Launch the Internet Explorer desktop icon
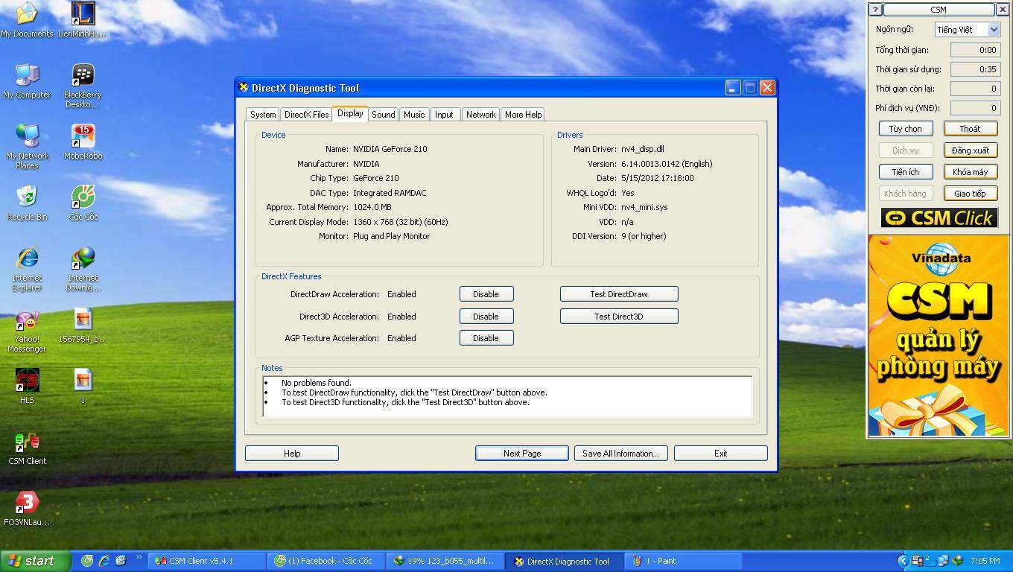The image size is (1013, 572). [27, 259]
